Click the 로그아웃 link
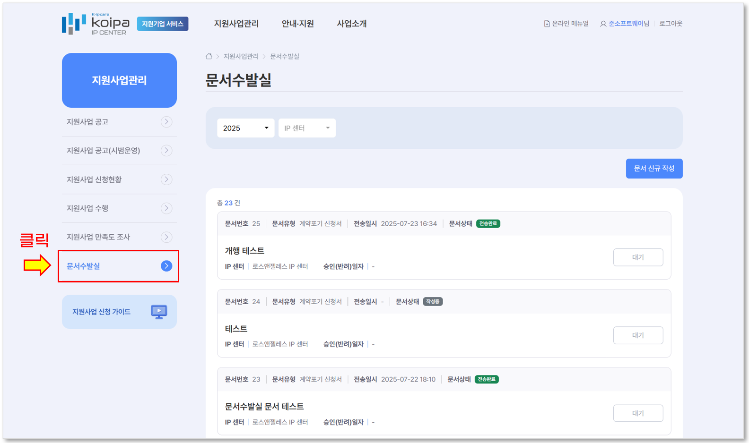Image resolution: width=749 pixels, height=443 pixels. point(671,24)
